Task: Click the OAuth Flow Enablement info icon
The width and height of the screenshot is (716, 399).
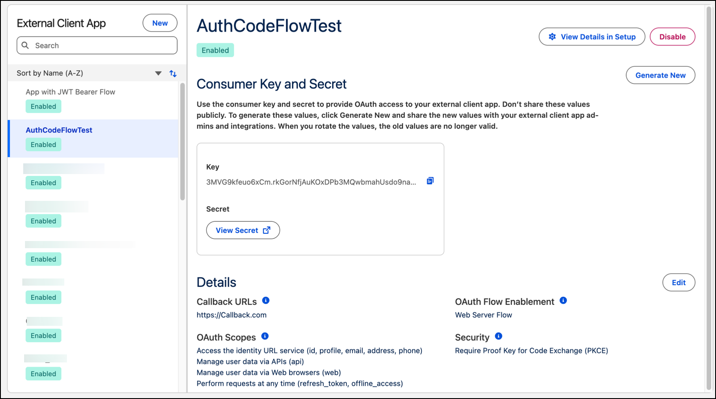Action: 563,300
